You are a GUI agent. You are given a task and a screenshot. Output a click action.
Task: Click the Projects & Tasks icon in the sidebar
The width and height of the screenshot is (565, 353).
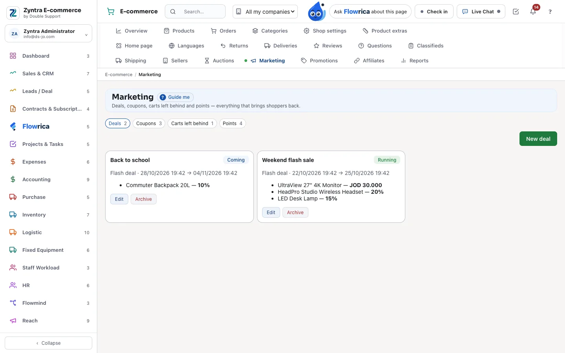tap(13, 144)
